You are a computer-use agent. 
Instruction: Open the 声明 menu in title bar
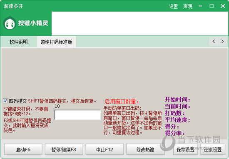[x=187, y=6]
